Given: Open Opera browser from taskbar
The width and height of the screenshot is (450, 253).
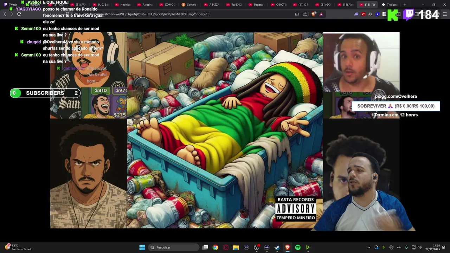Looking at the screenshot, I should point(226,247).
